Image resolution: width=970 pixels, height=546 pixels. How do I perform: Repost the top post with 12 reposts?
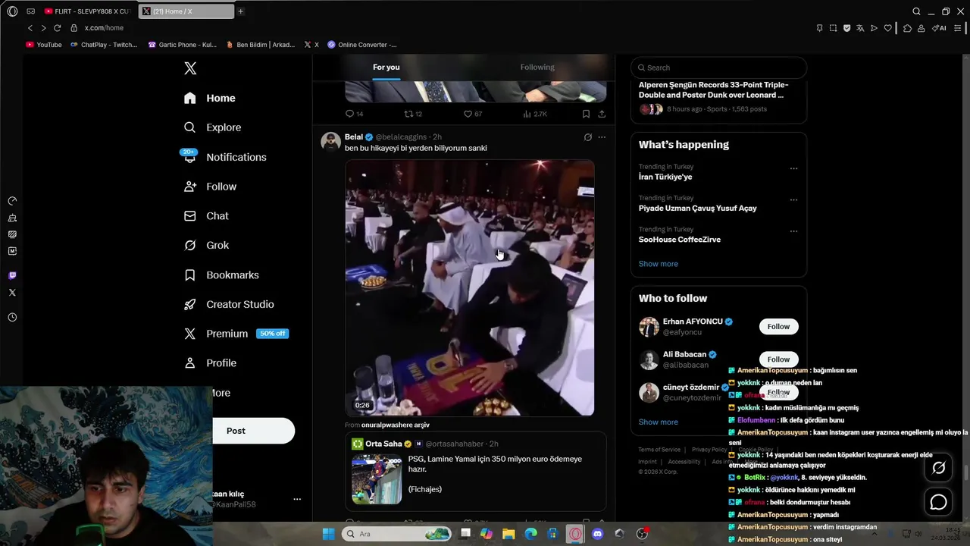[413, 114]
